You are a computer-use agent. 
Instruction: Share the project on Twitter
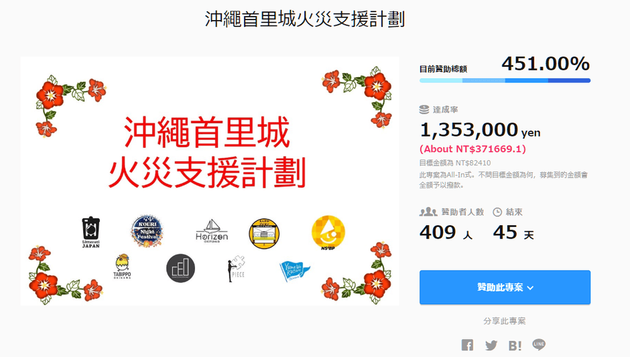[491, 345]
